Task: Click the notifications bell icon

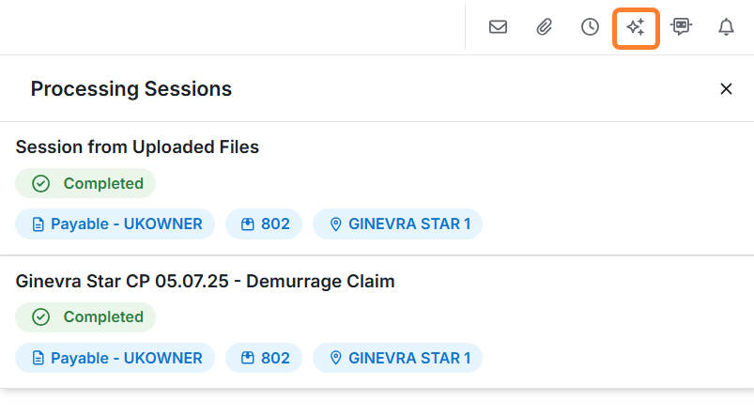Action: click(x=726, y=27)
